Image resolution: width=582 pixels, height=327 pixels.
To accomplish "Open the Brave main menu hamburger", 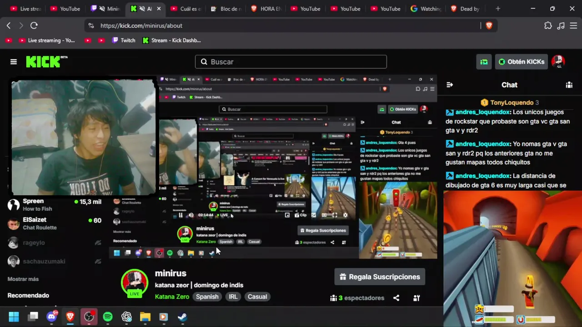I will [573, 26].
